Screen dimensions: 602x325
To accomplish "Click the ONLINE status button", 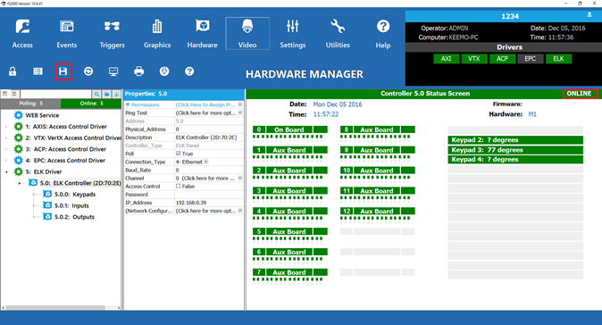I will 580,94.
